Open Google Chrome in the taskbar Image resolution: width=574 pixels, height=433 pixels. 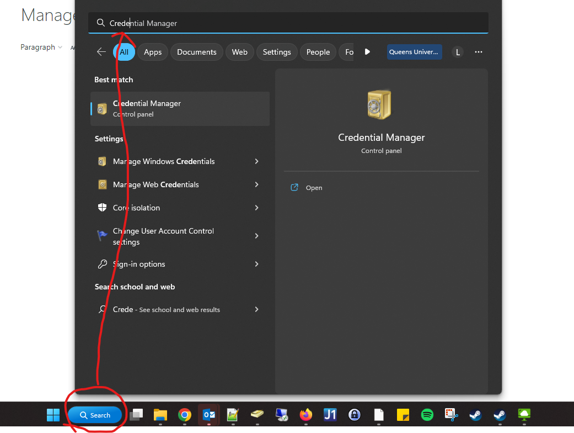tap(185, 415)
